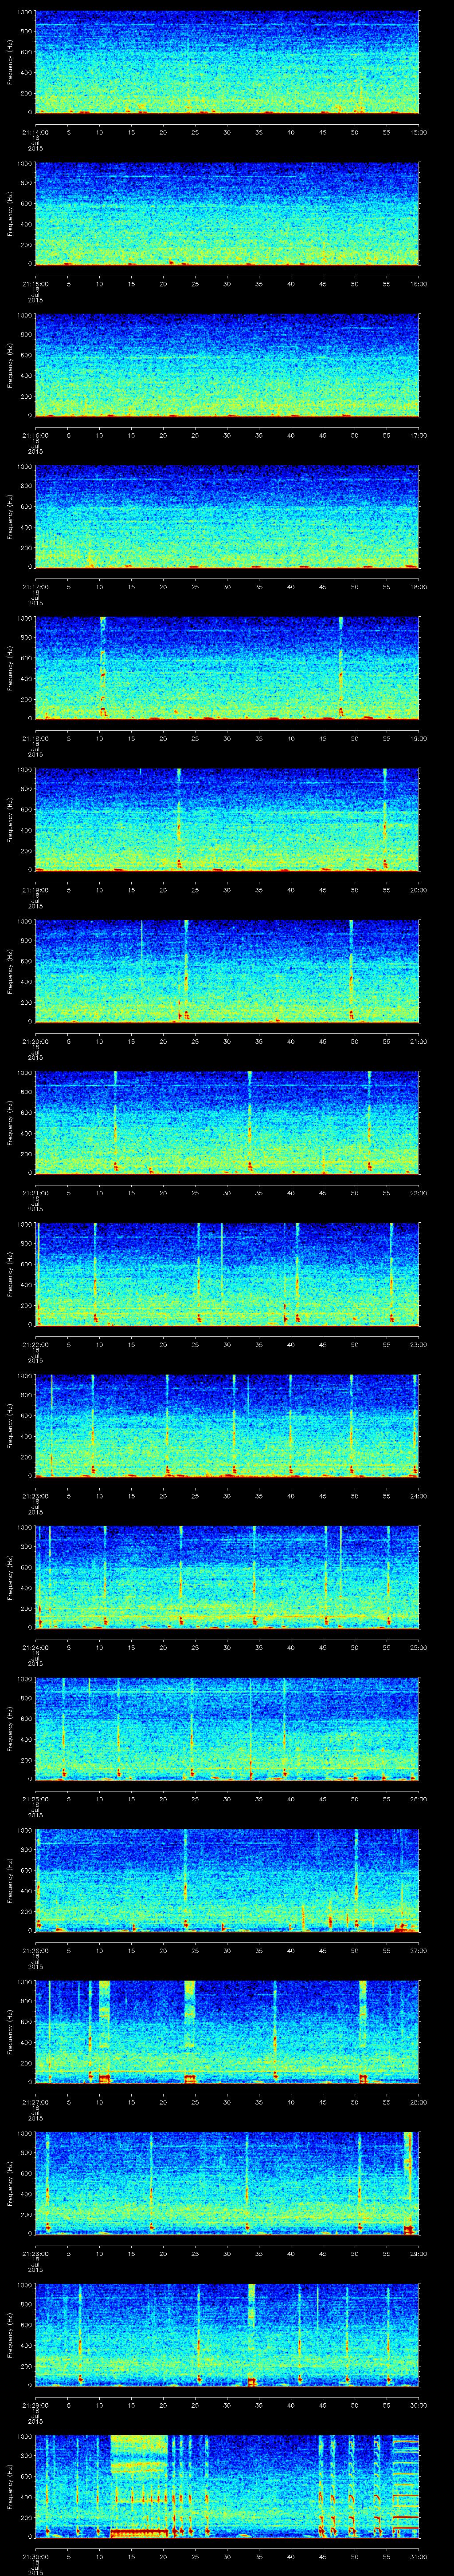Viewport: 454px width, 2576px height.
Task: Click the 21:18:00 start time label
Action: [x=35, y=738]
